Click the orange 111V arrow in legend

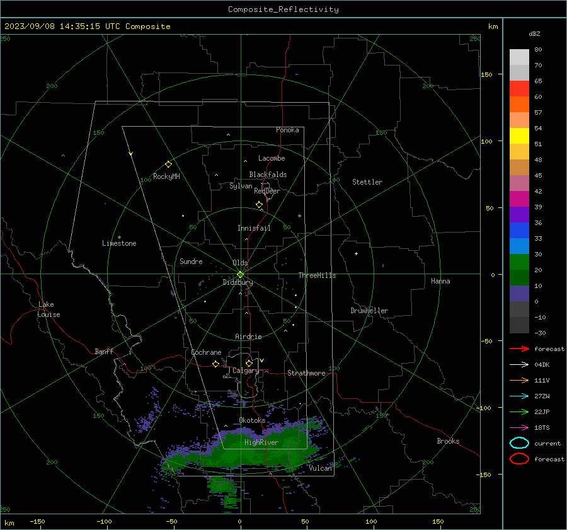519,380
